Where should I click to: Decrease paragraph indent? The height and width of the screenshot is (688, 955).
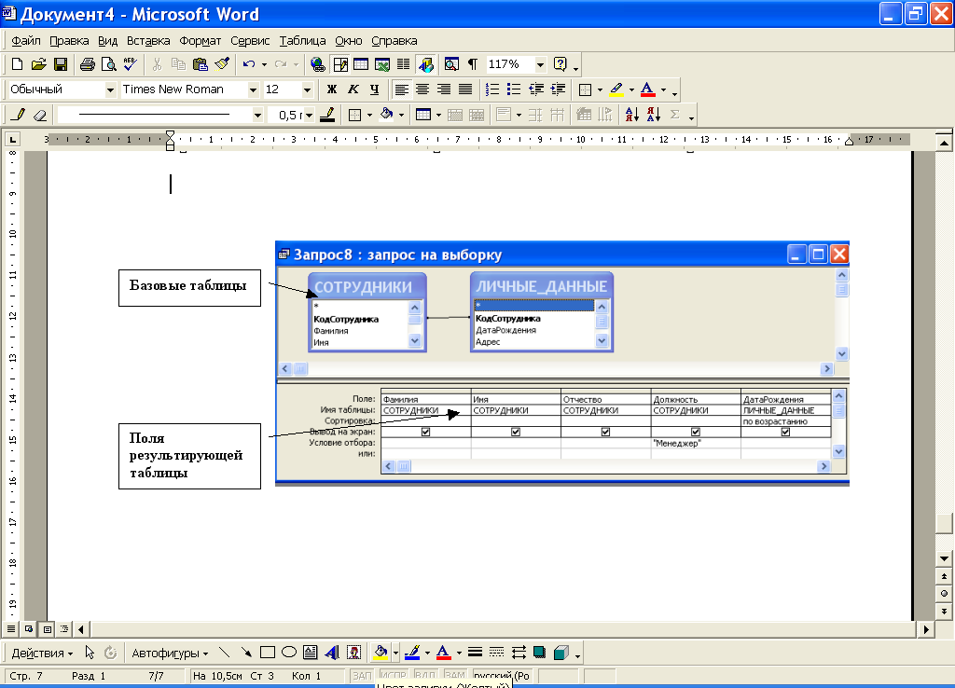click(536, 89)
